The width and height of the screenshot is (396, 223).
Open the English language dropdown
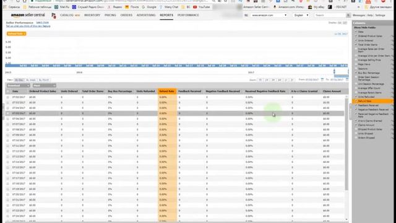[x=301, y=15]
